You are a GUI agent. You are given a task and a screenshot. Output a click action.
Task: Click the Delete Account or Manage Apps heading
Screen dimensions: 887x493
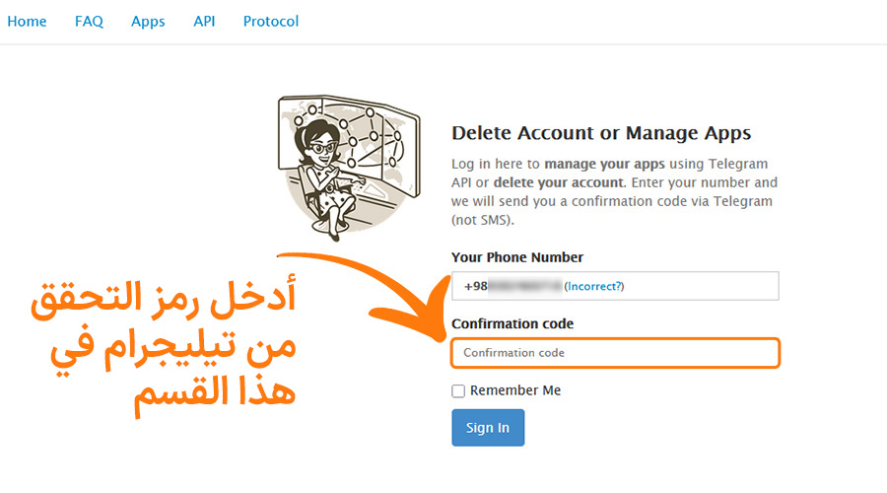click(x=601, y=133)
